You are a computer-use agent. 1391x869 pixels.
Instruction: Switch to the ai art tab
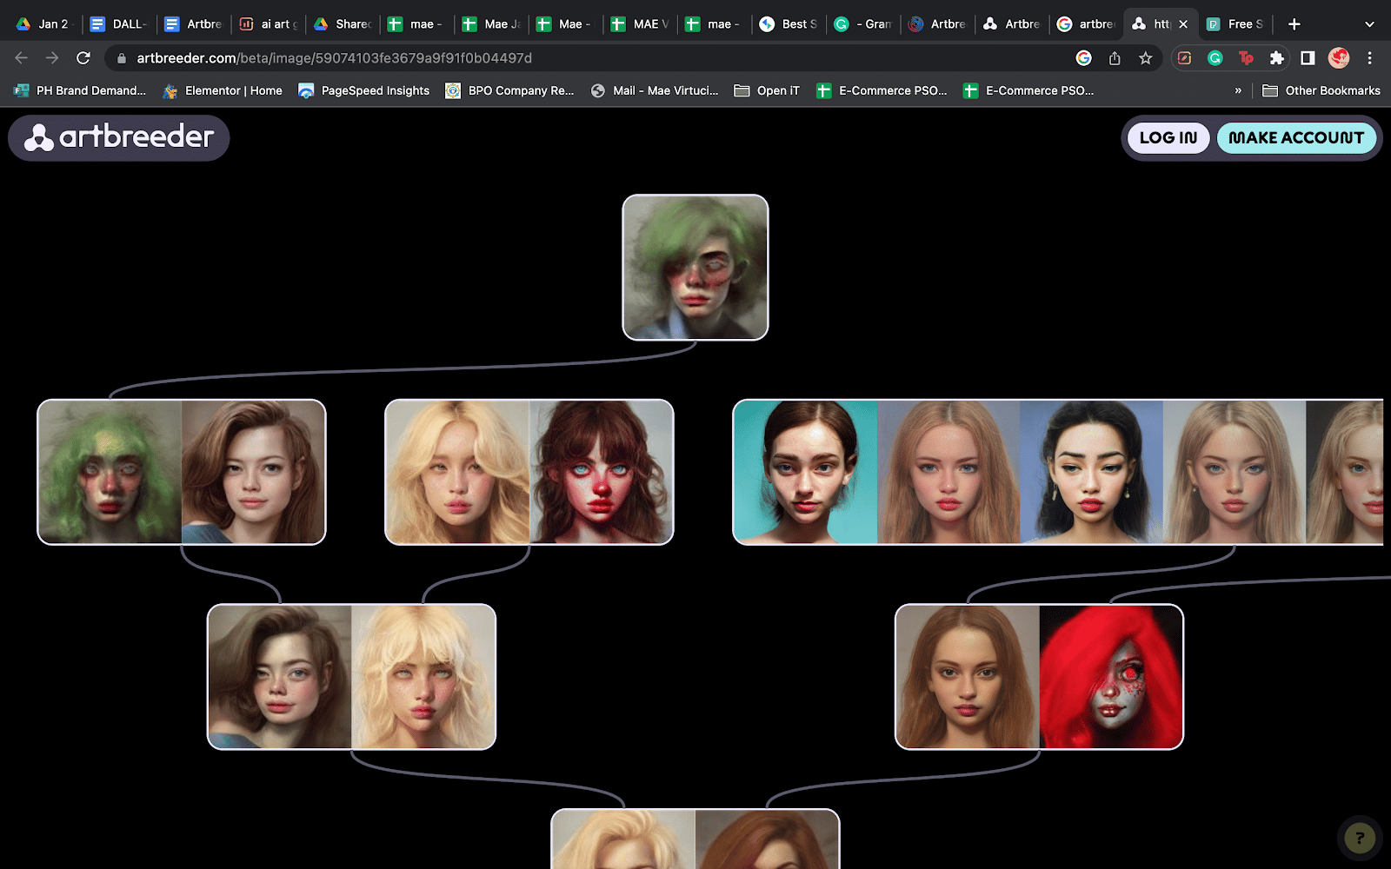click(269, 24)
